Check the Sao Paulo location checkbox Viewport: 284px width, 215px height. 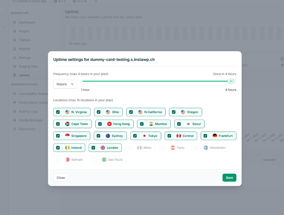pyautogui.click(x=95, y=160)
